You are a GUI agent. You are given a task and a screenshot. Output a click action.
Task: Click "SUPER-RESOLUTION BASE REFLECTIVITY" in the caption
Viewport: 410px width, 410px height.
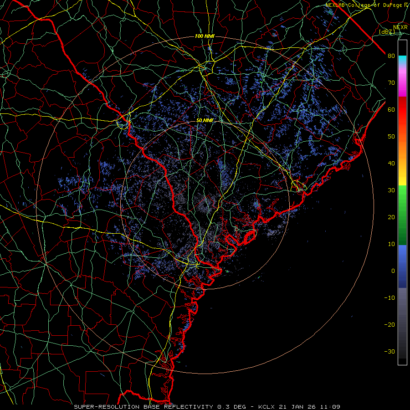click(x=143, y=407)
